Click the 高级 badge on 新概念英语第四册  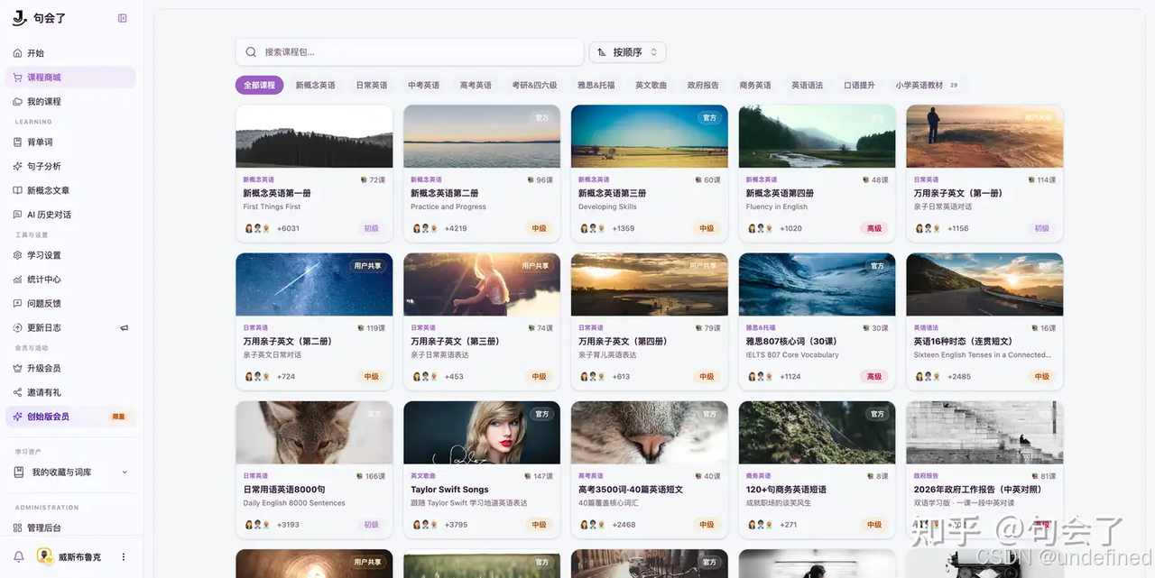click(x=874, y=228)
